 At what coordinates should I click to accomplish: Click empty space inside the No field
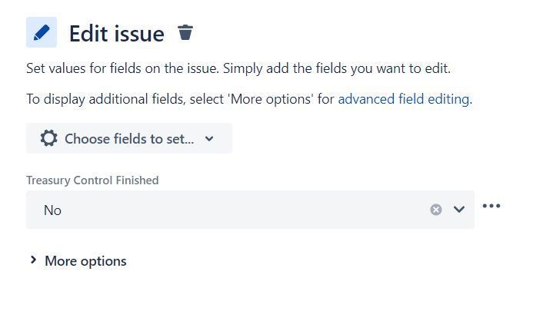[x=242, y=210]
